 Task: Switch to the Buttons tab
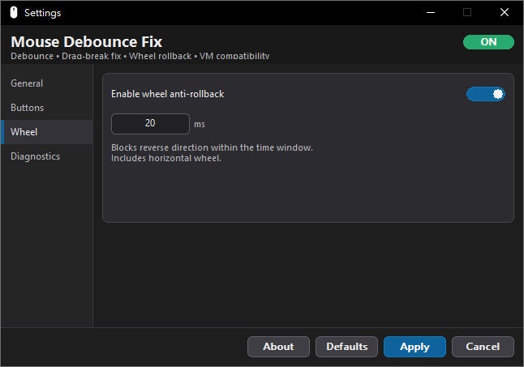[47, 108]
